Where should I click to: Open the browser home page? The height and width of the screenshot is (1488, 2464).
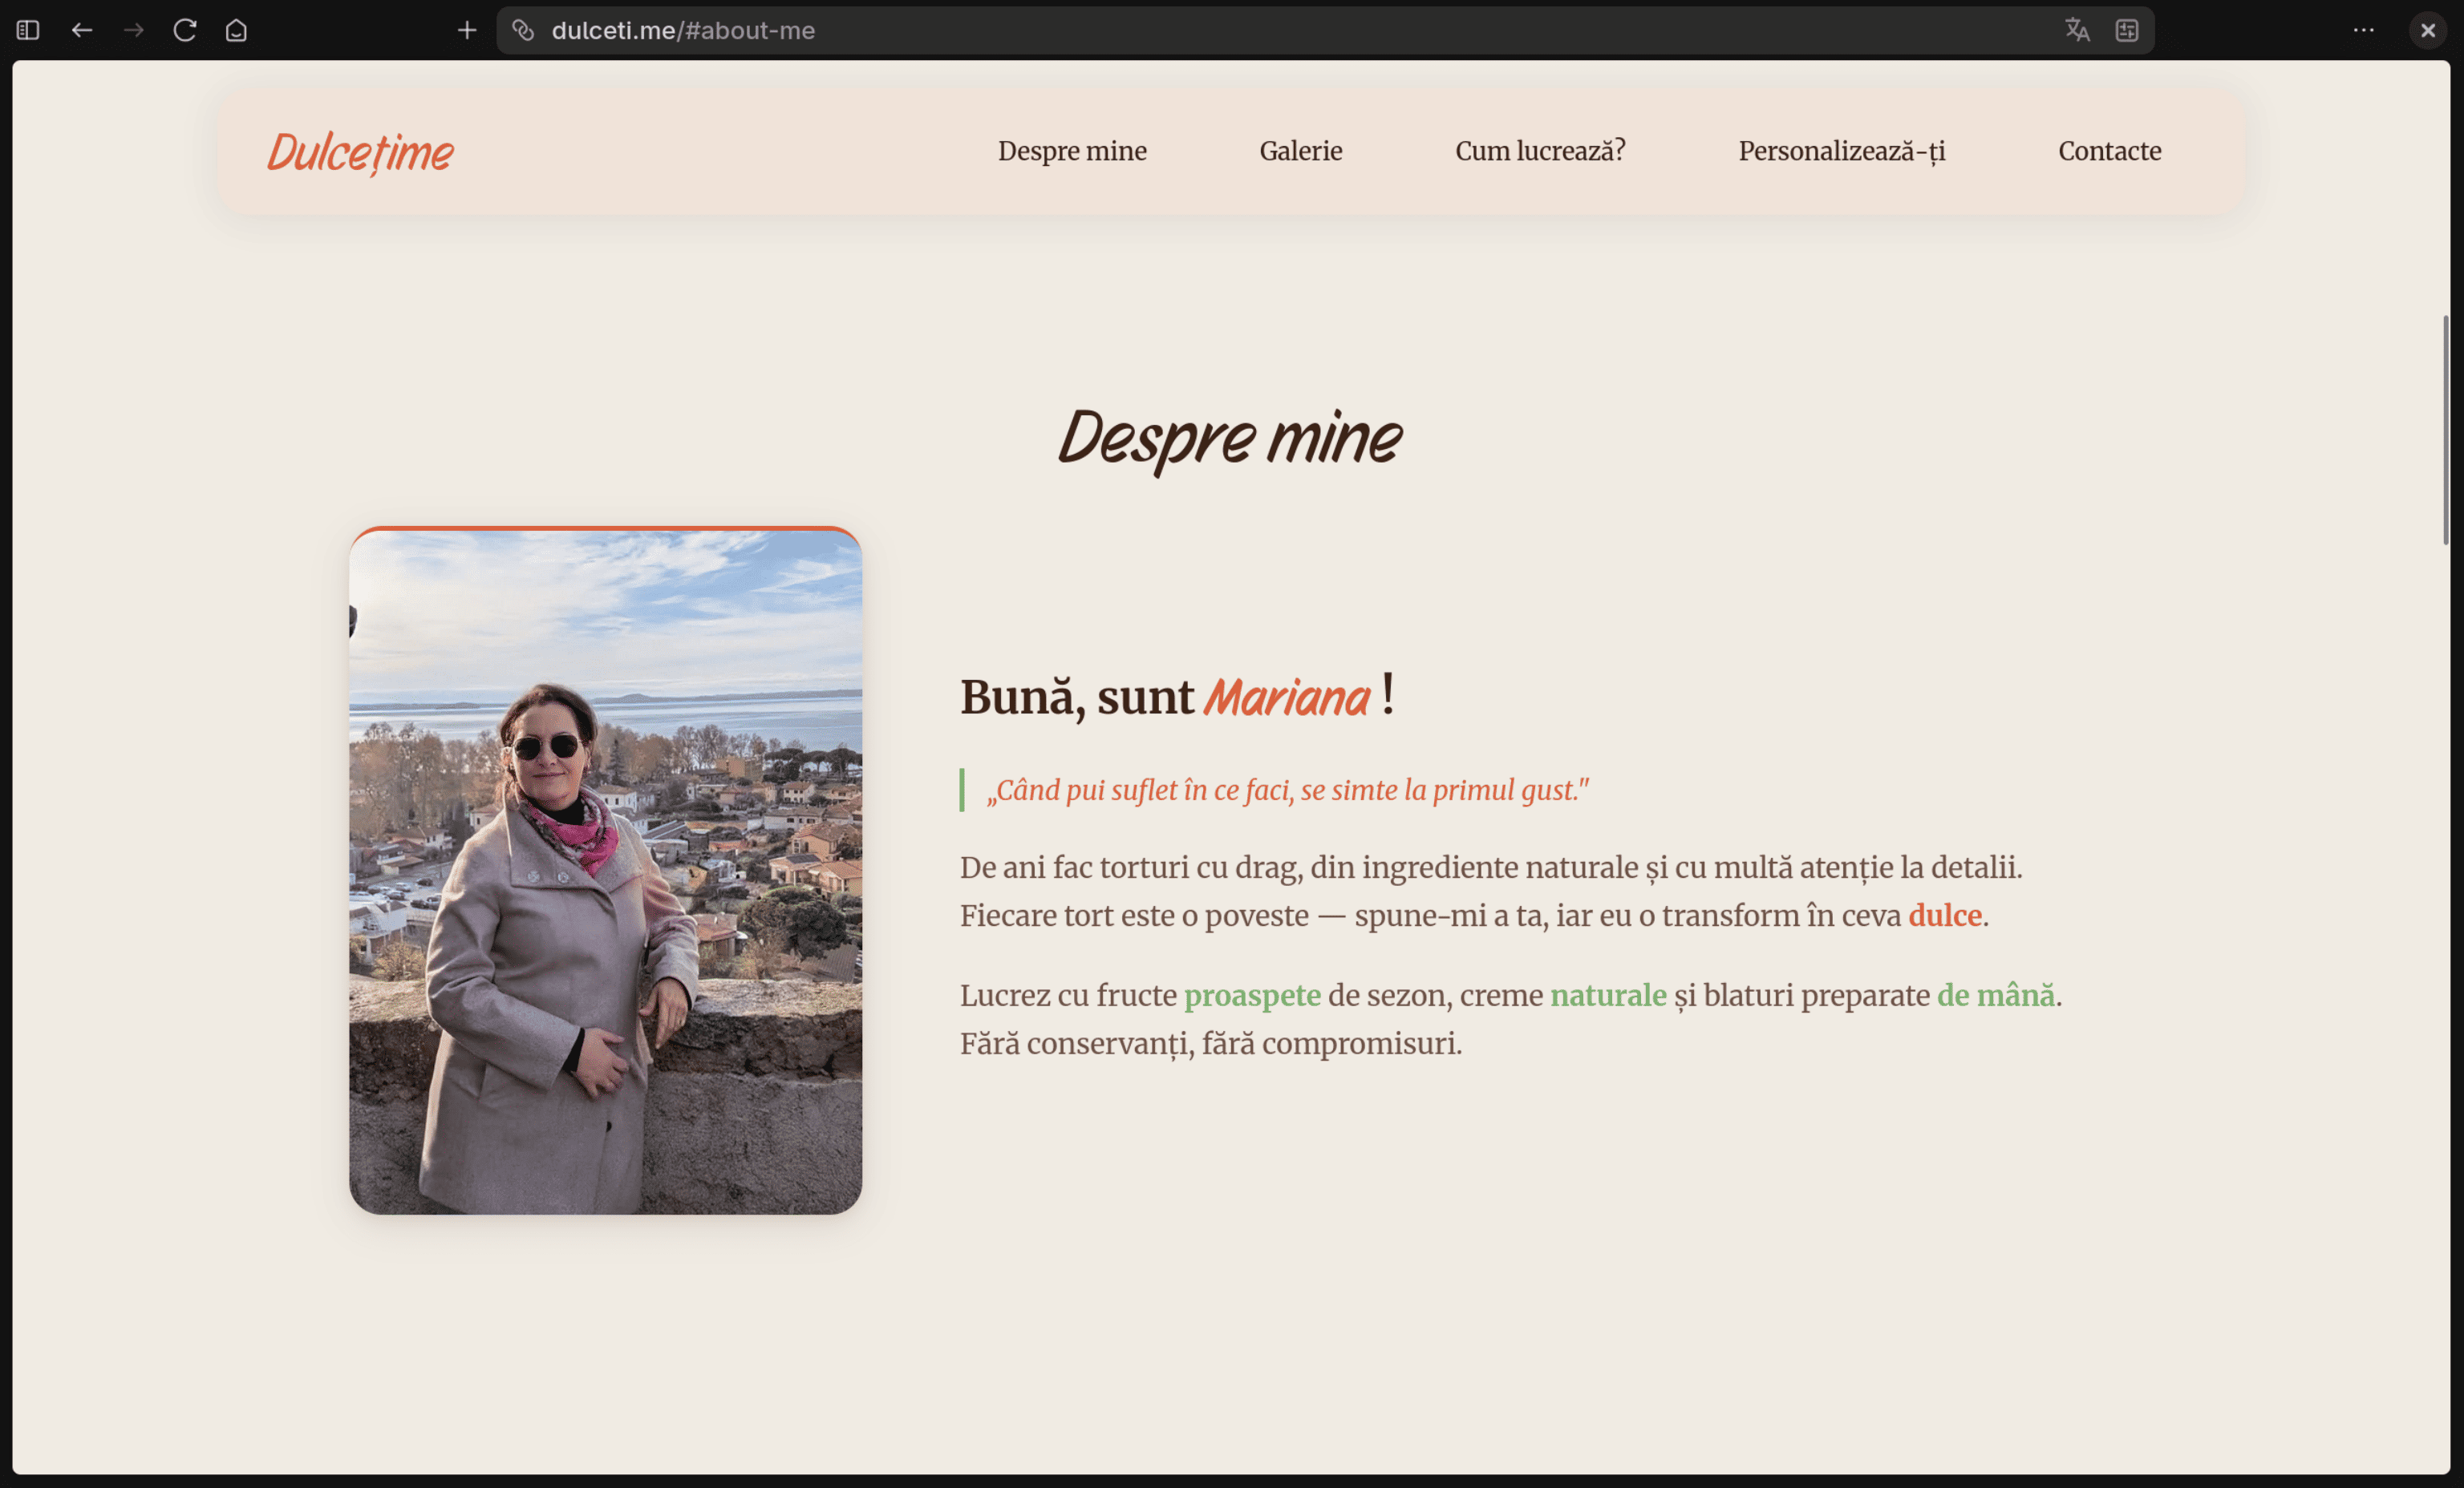(236, 30)
